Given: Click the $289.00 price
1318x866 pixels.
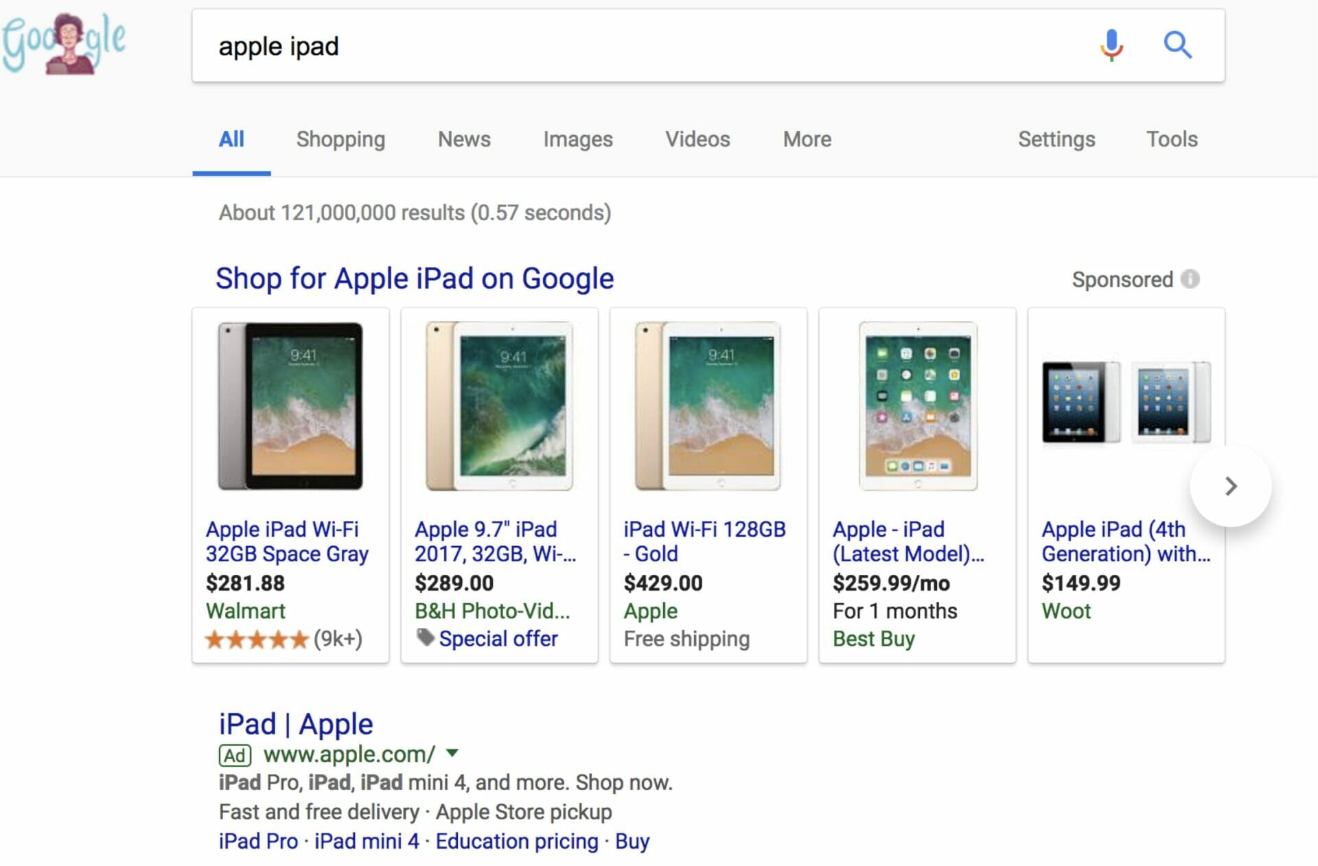Looking at the screenshot, I should pos(454,583).
